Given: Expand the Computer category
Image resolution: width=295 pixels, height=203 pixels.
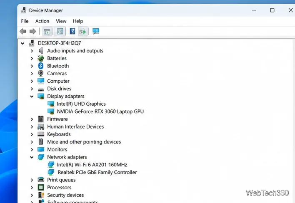Looking at the screenshot, I should (x=32, y=81).
